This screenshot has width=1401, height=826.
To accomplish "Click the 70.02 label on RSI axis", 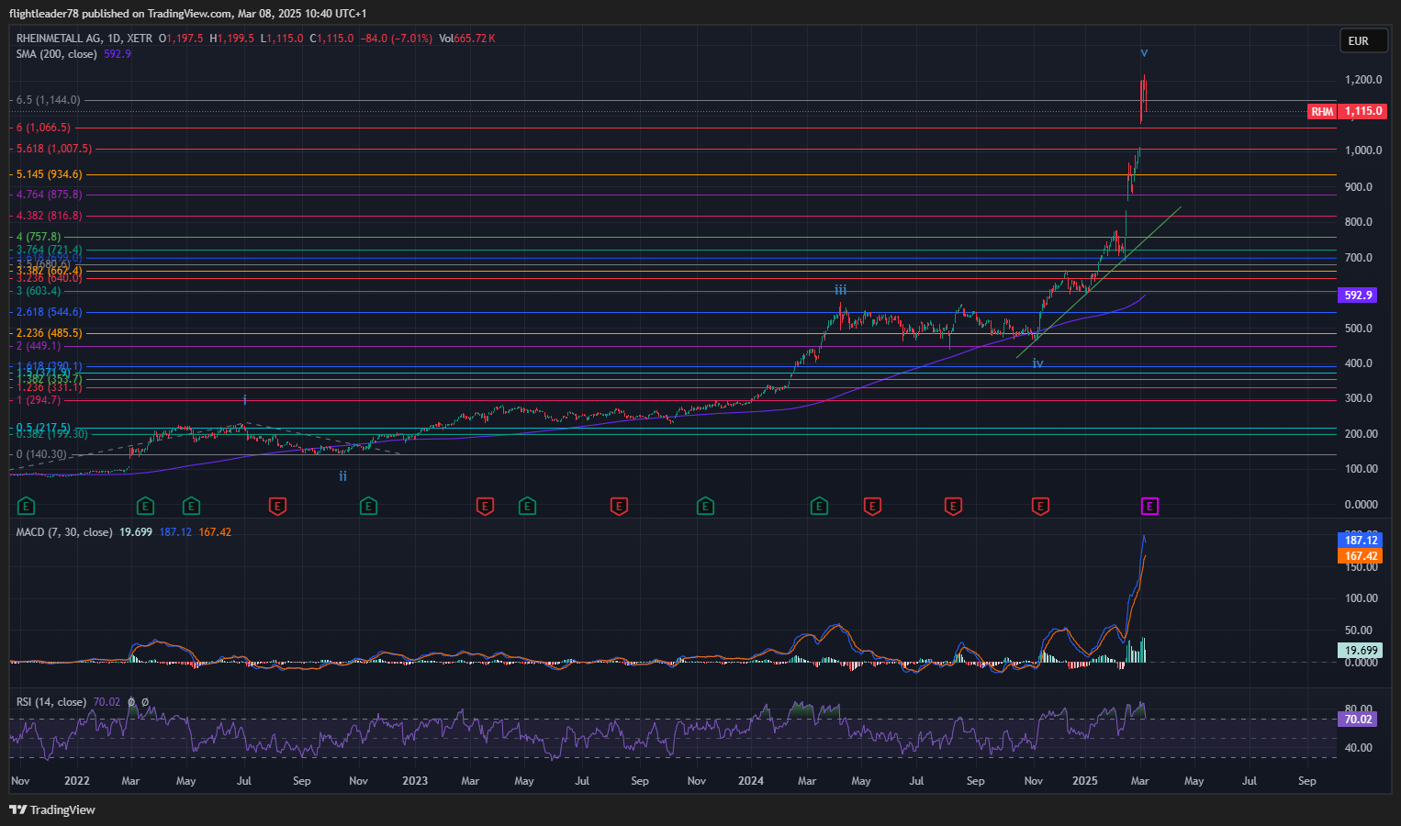I will [x=1358, y=720].
